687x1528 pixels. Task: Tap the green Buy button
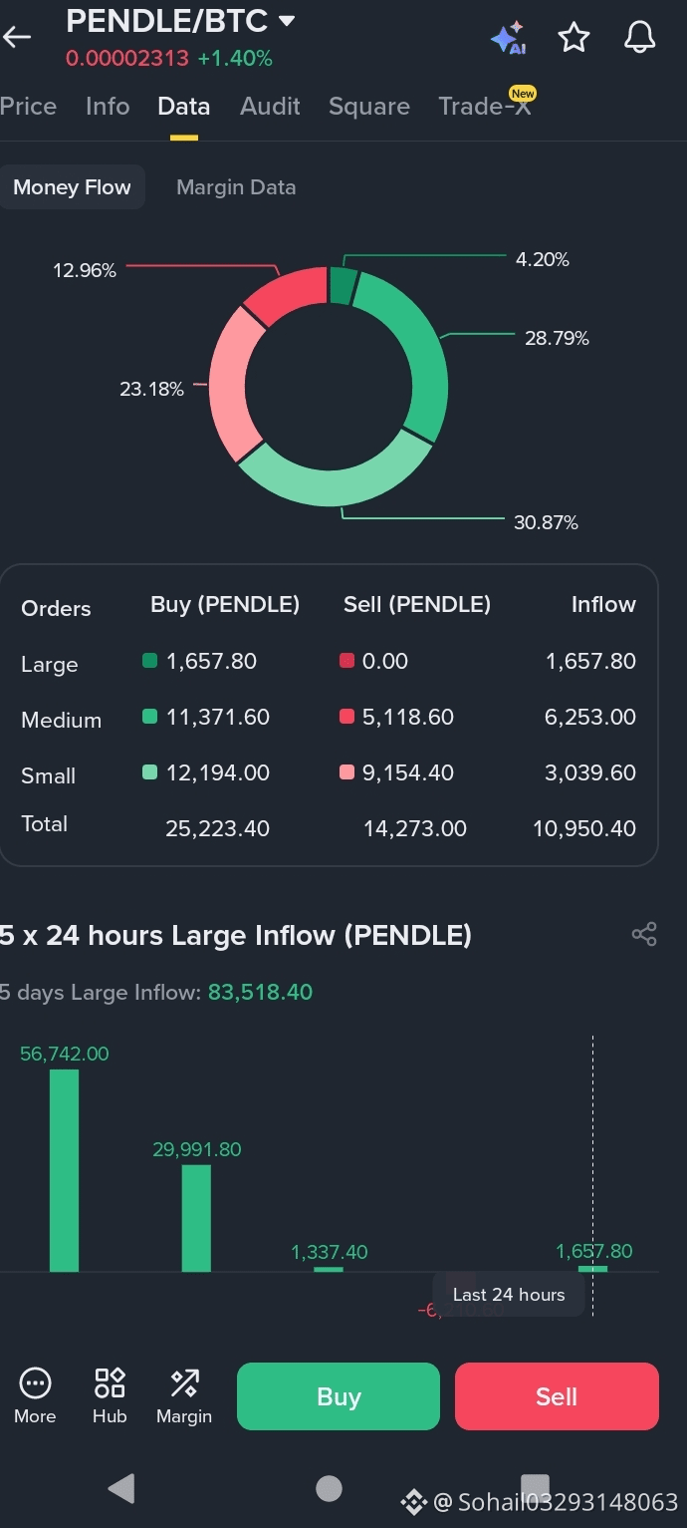click(339, 1396)
